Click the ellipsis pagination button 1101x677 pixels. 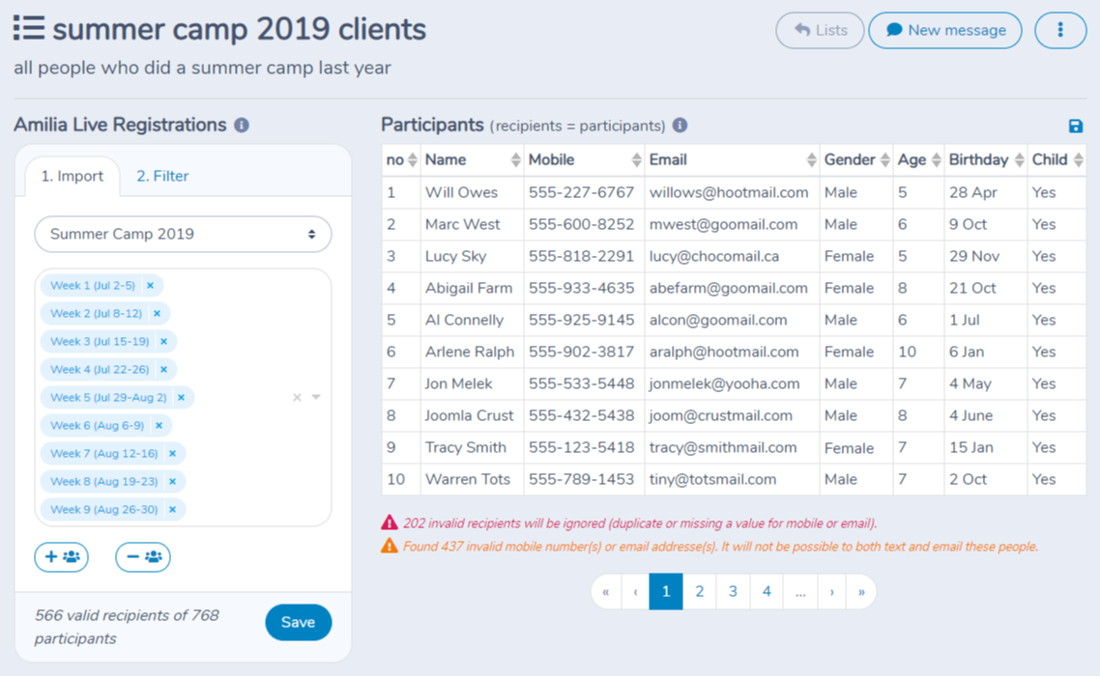[800, 592]
